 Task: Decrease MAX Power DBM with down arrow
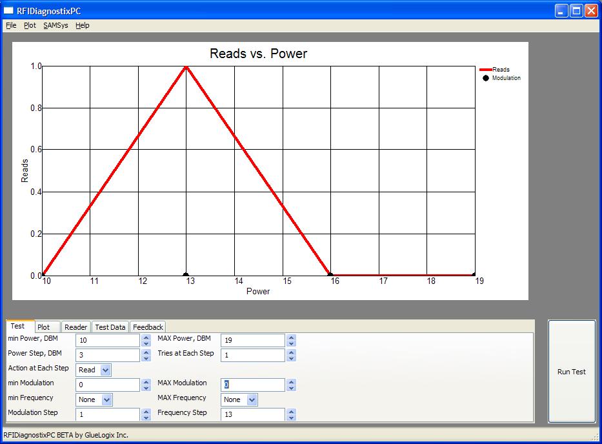pos(291,343)
